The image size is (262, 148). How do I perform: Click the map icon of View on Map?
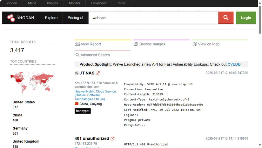click(x=195, y=44)
